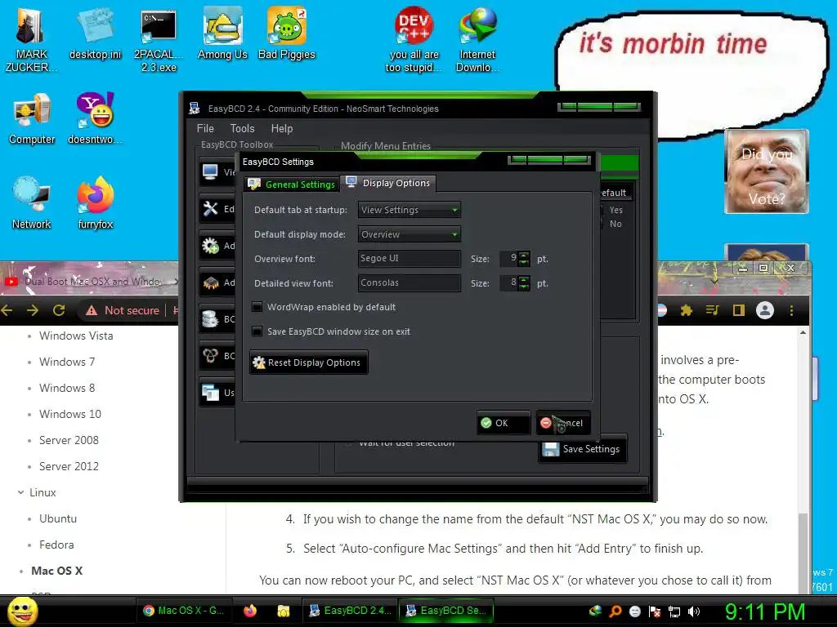Select the Network desktop icon
837x627 pixels.
click(32, 203)
